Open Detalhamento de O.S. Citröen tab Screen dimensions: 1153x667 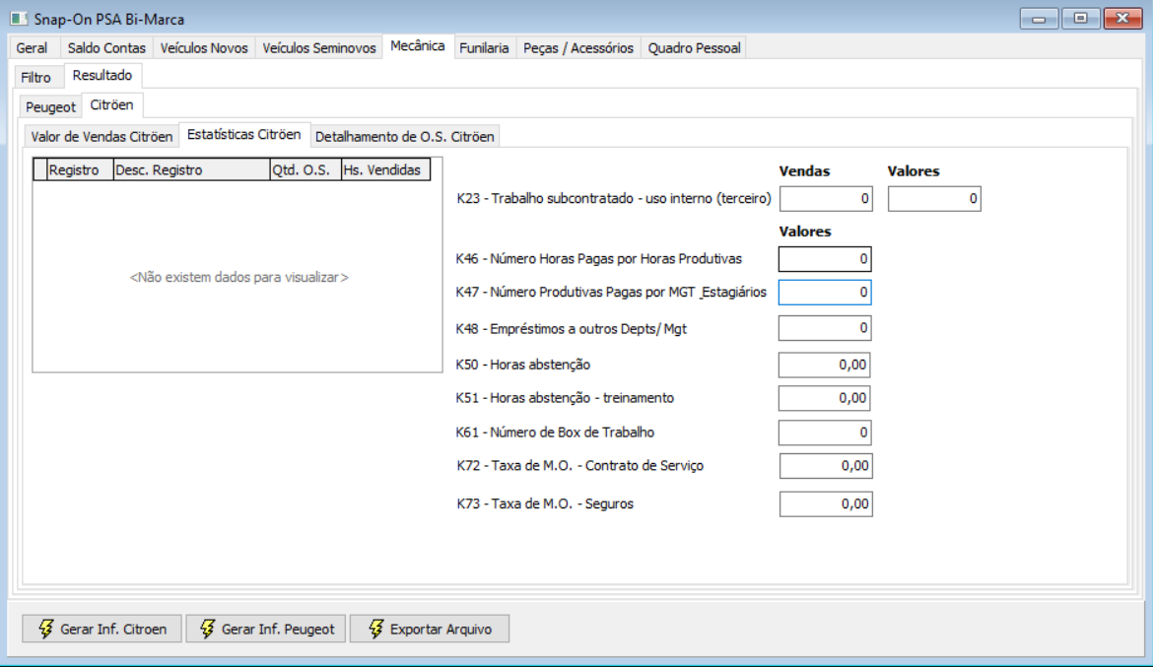coord(404,136)
